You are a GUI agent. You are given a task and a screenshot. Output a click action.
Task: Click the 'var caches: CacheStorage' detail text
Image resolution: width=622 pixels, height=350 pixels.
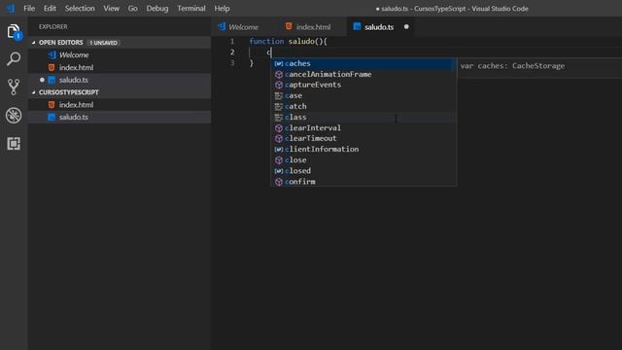[x=512, y=66]
